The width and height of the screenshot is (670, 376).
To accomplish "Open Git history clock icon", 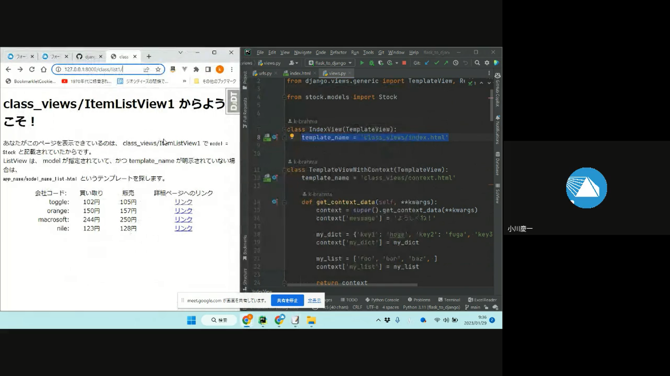I will pos(455,63).
